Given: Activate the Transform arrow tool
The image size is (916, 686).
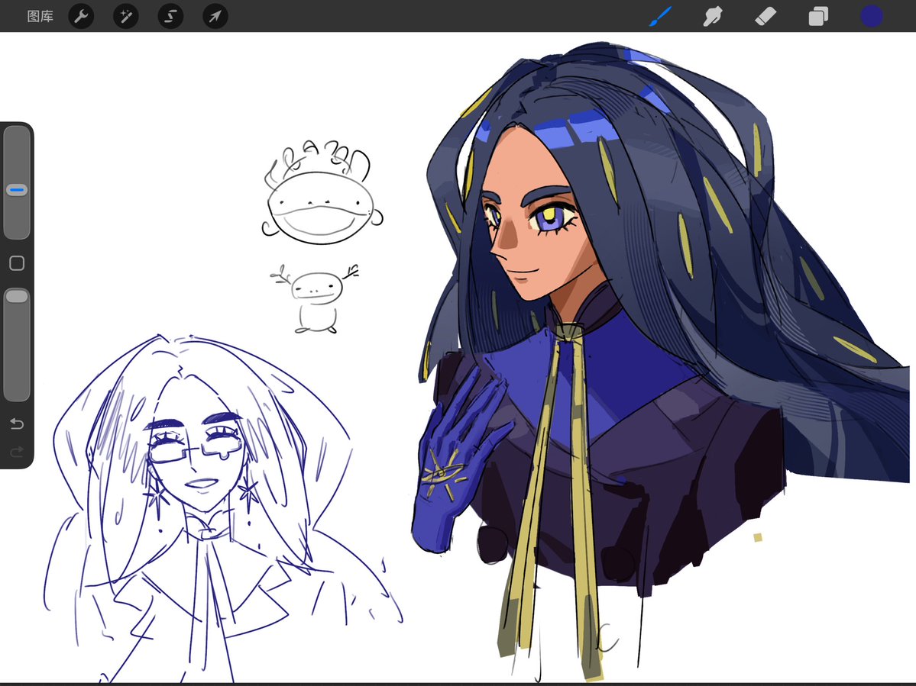Looking at the screenshot, I should pyautogui.click(x=215, y=16).
